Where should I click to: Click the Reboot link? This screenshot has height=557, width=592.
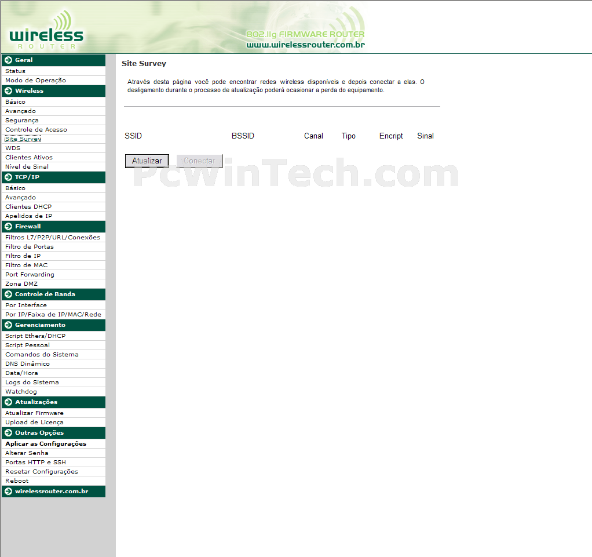[x=17, y=481]
